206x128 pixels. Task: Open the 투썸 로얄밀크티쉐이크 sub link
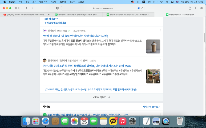click(x=55, y=23)
